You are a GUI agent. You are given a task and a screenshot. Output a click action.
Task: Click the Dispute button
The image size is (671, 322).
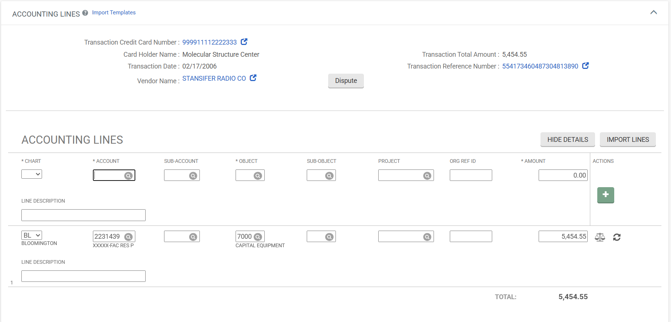(x=345, y=81)
